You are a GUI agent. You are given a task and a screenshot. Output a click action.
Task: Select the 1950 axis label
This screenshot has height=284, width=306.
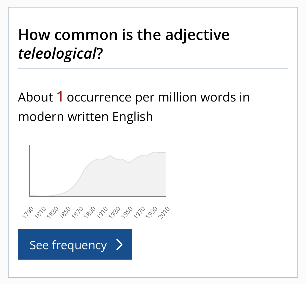pyautogui.click(x=127, y=213)
